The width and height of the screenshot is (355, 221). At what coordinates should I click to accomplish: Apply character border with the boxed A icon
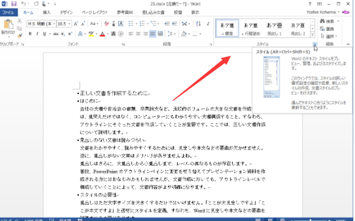121,24
